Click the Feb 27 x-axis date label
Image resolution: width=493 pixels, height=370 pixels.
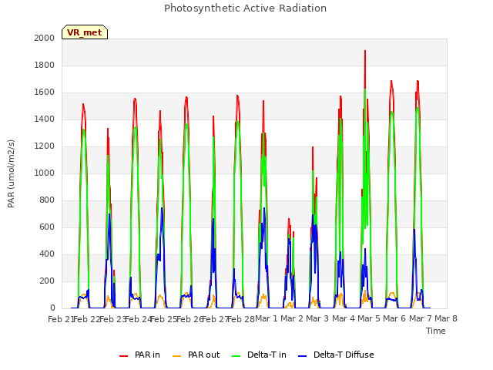coord(215,319)
